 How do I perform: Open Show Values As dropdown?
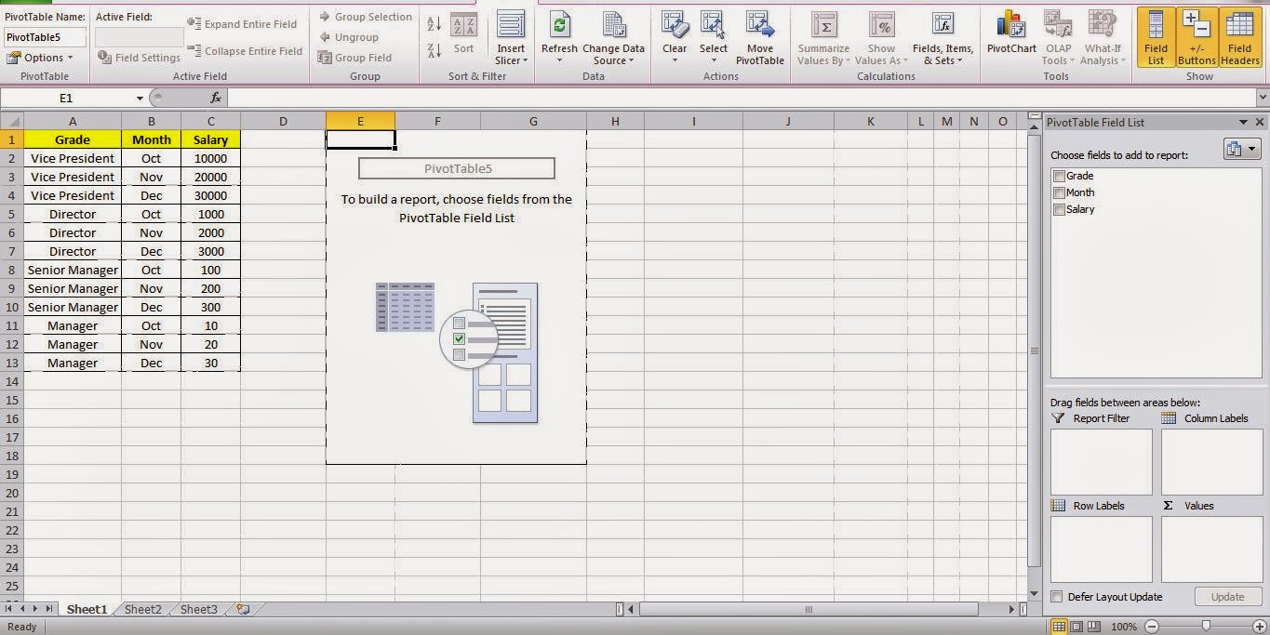click(x=881, y=37)
